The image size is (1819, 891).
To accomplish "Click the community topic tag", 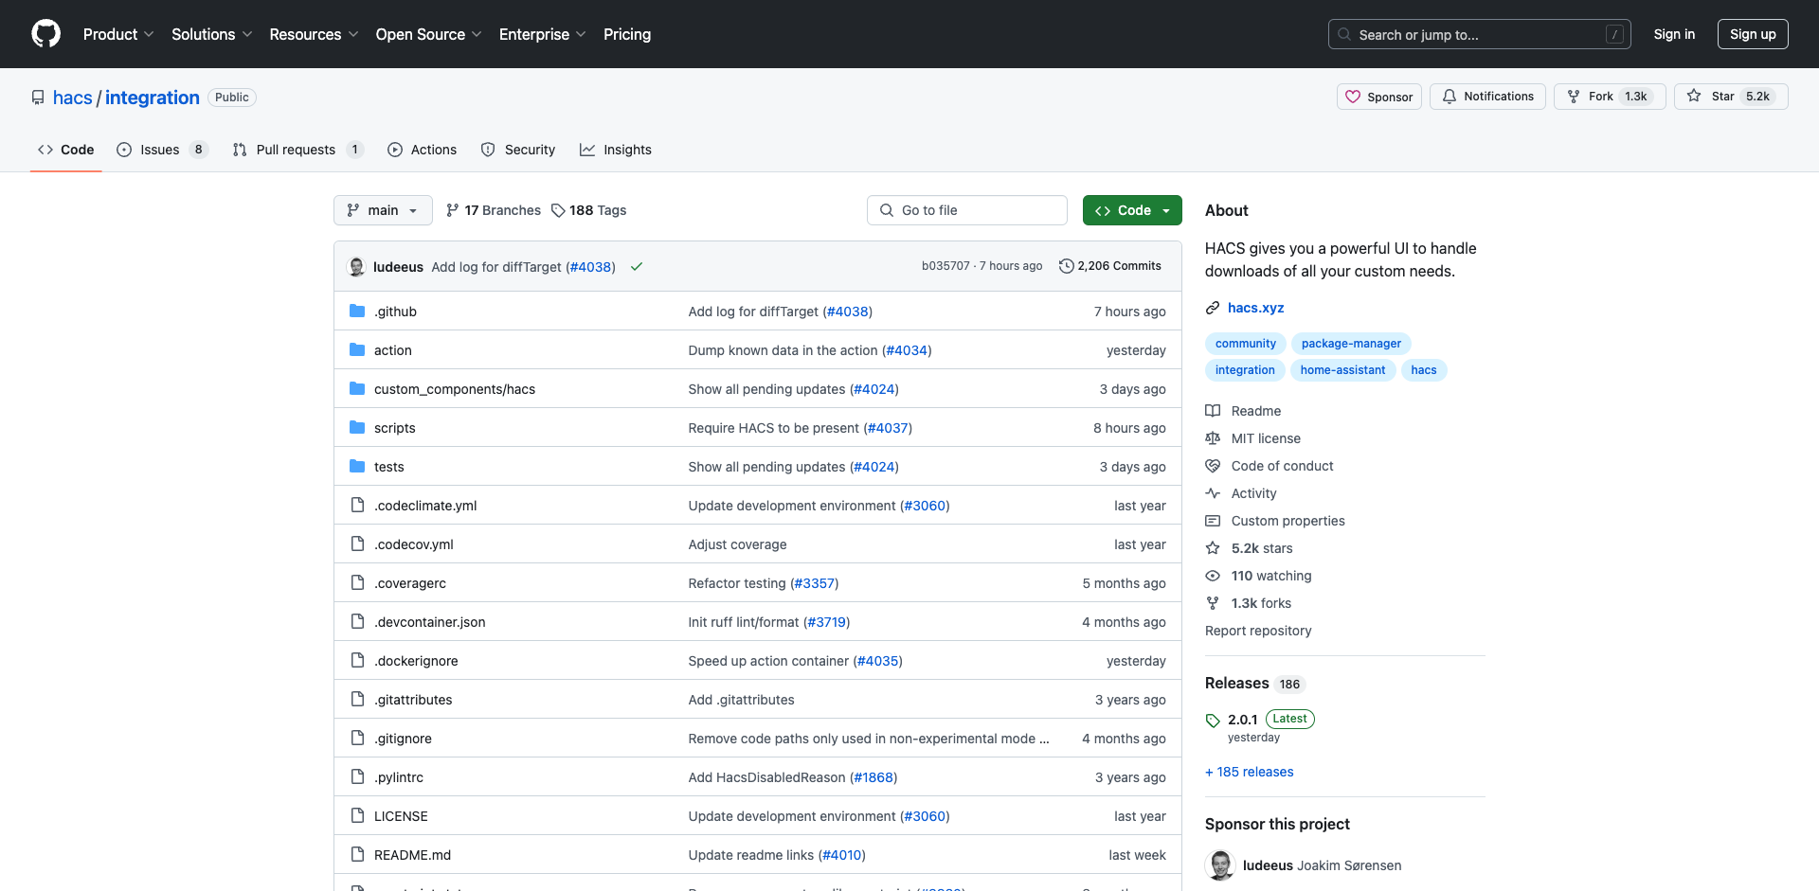I will (1246, 344).
